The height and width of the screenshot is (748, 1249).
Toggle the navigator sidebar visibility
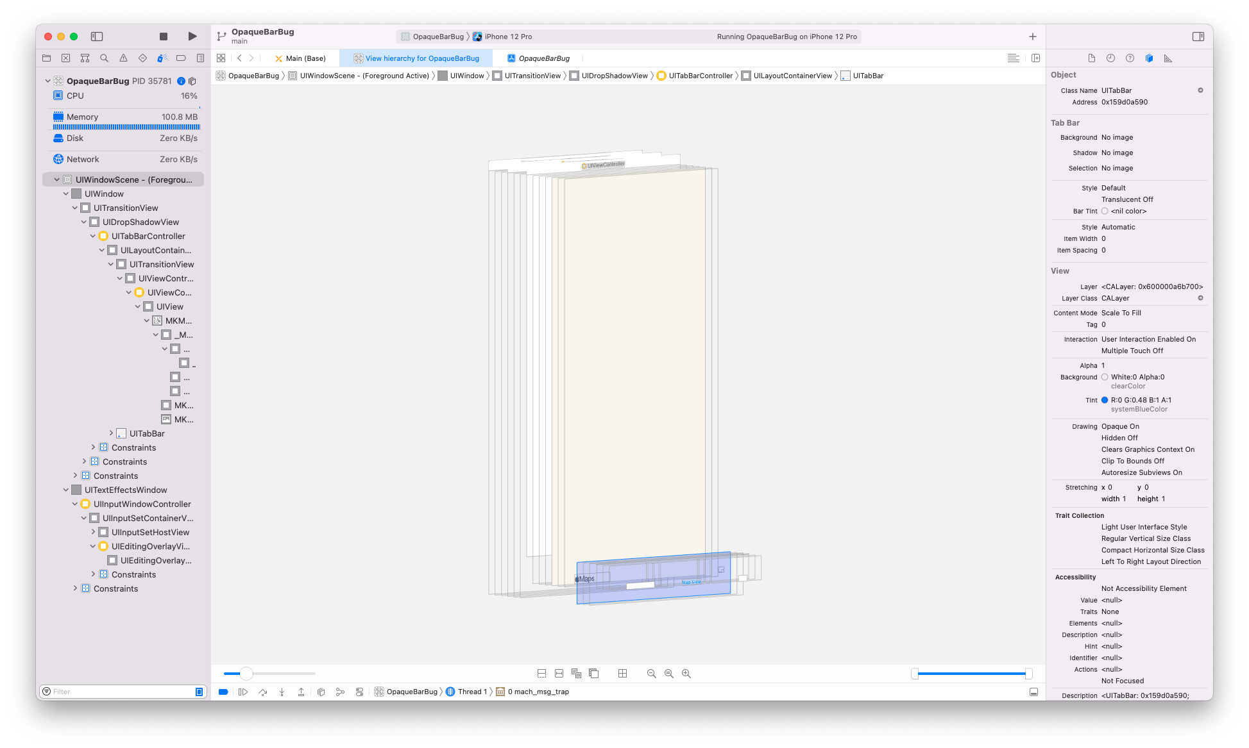pyautogui.click(x=97, y=37)
